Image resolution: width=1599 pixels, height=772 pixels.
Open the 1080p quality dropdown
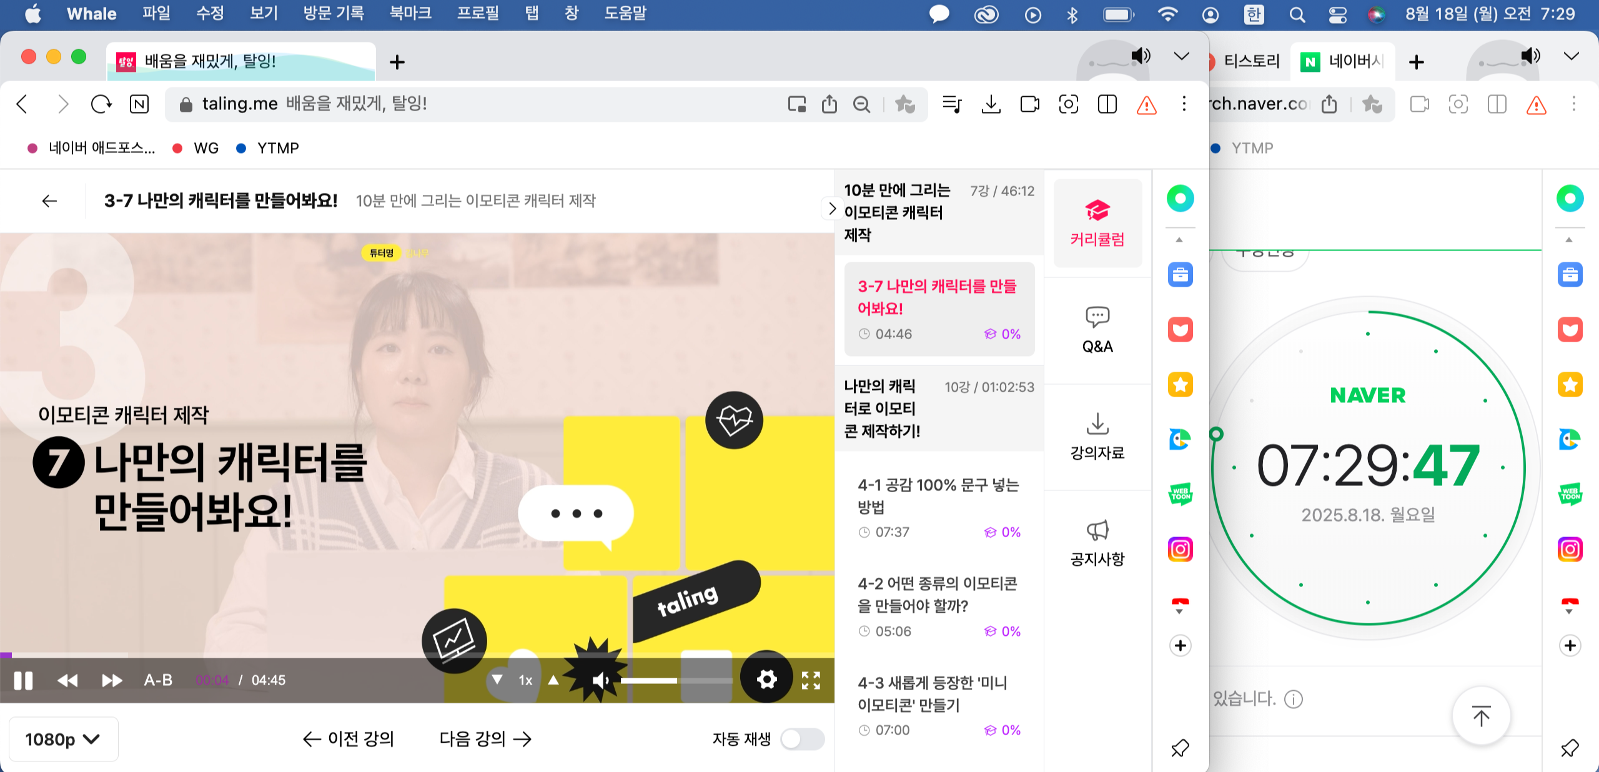click(62, 739)
